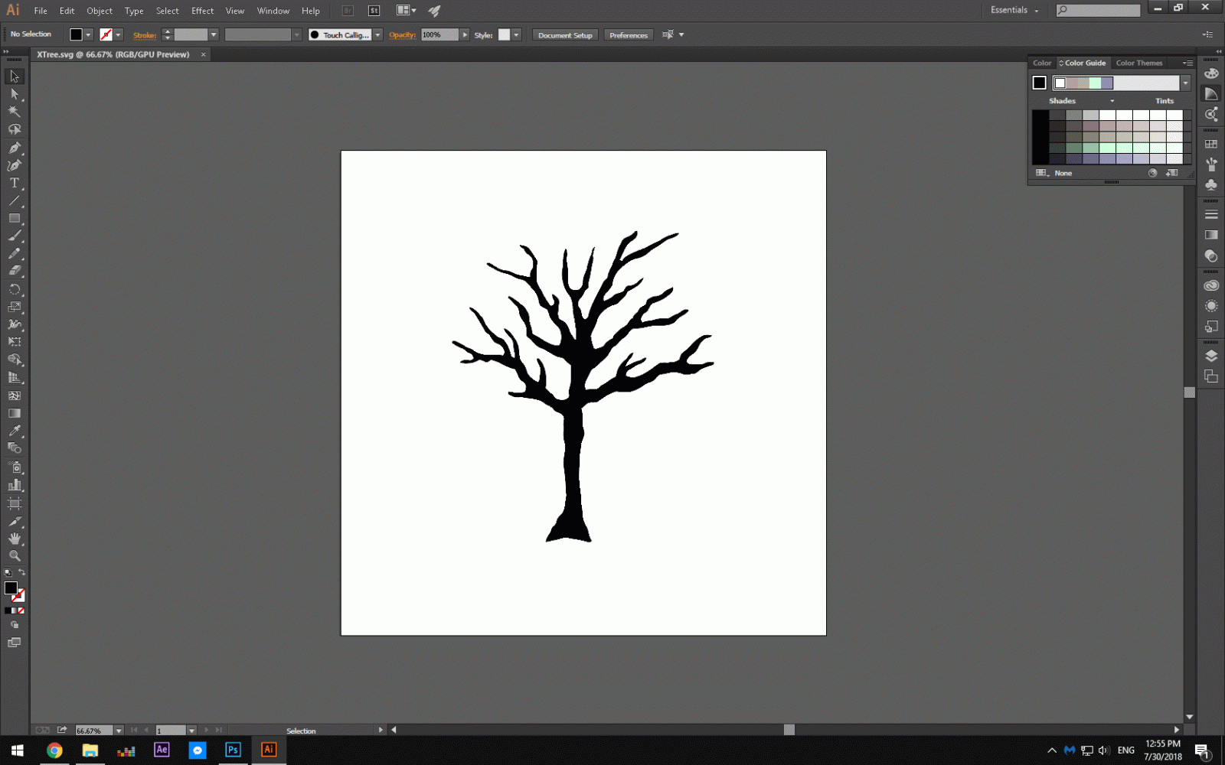Pick the Eyedropper tool
This screenshot has height=765, width=1225.
click(x=14, y=429)
